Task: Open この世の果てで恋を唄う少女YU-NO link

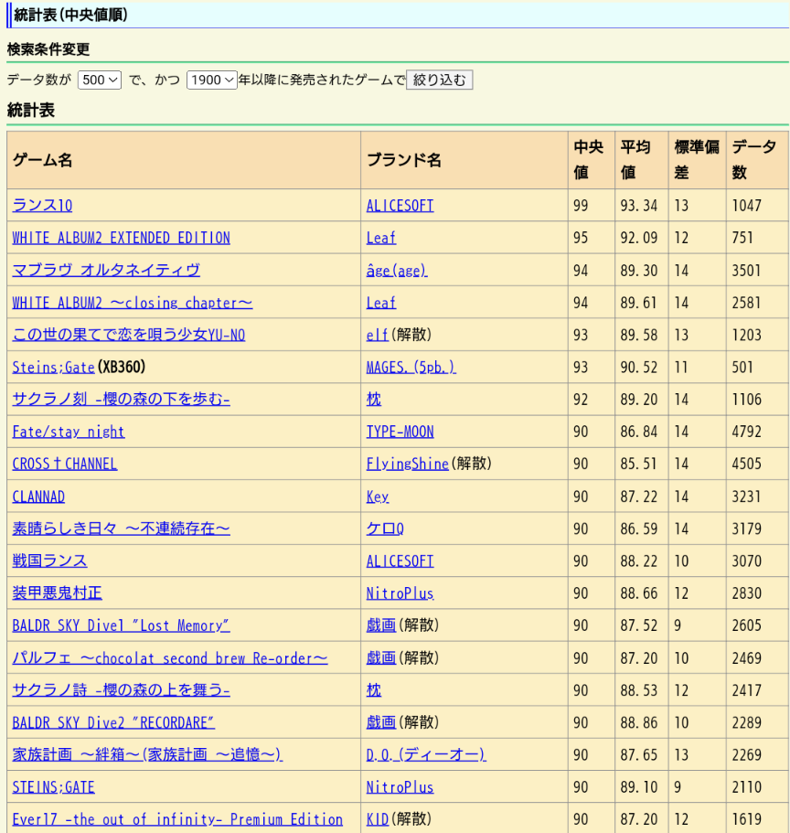Action: click(129, 335)
